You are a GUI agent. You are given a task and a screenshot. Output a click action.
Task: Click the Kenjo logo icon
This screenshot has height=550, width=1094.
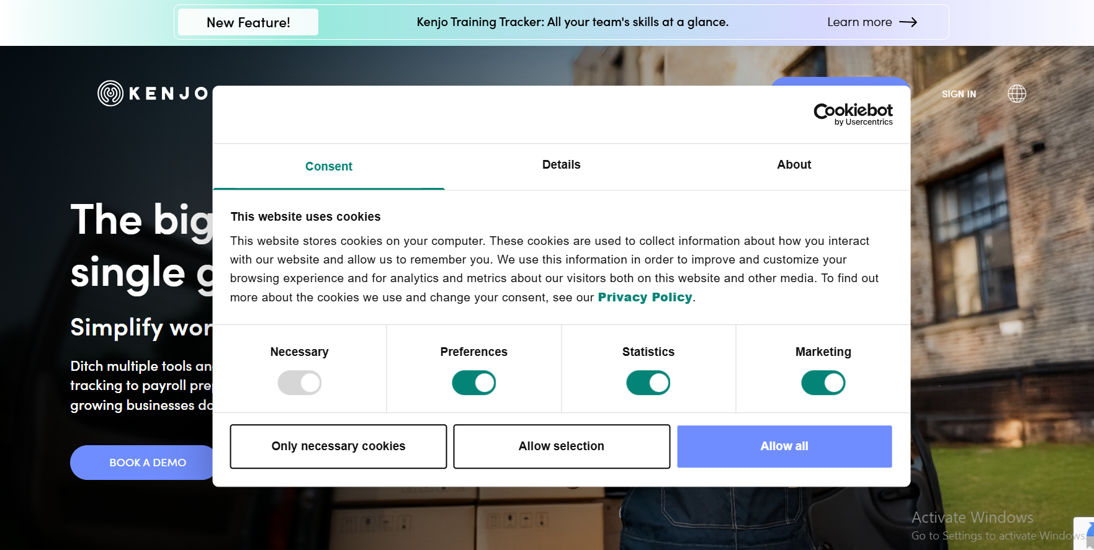pyautogui.click(x=110, y=94)
